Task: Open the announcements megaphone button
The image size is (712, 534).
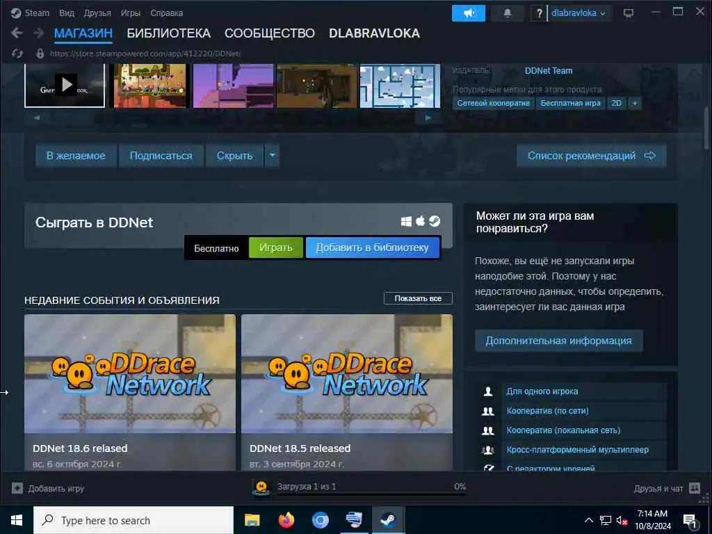Action: tap(468, 13)
